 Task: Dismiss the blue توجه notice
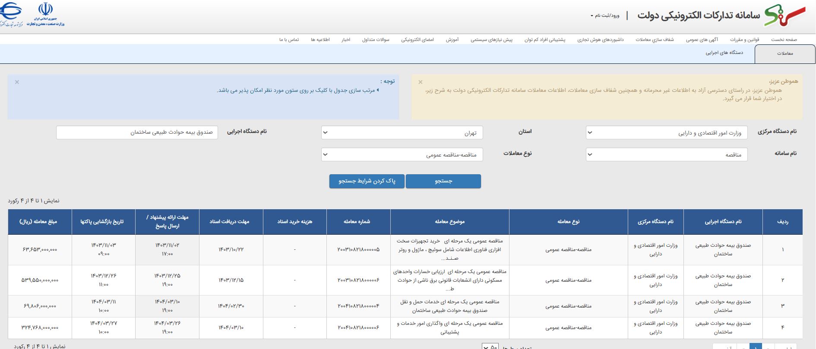click(x=17, y=82)
